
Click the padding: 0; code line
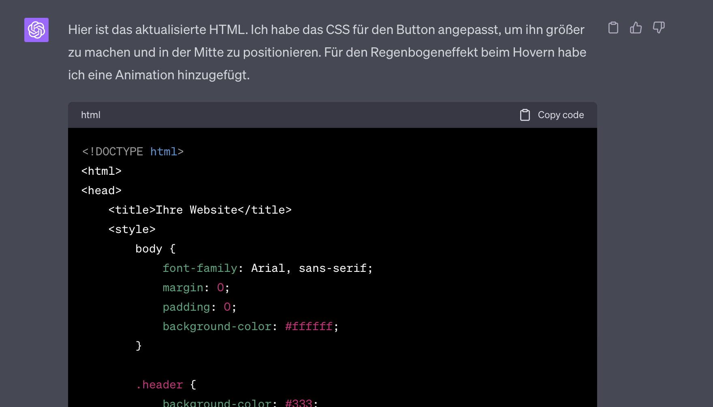click(x=199, y=307)
